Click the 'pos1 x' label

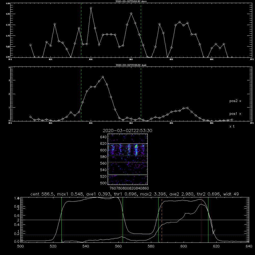click(235, 114)
